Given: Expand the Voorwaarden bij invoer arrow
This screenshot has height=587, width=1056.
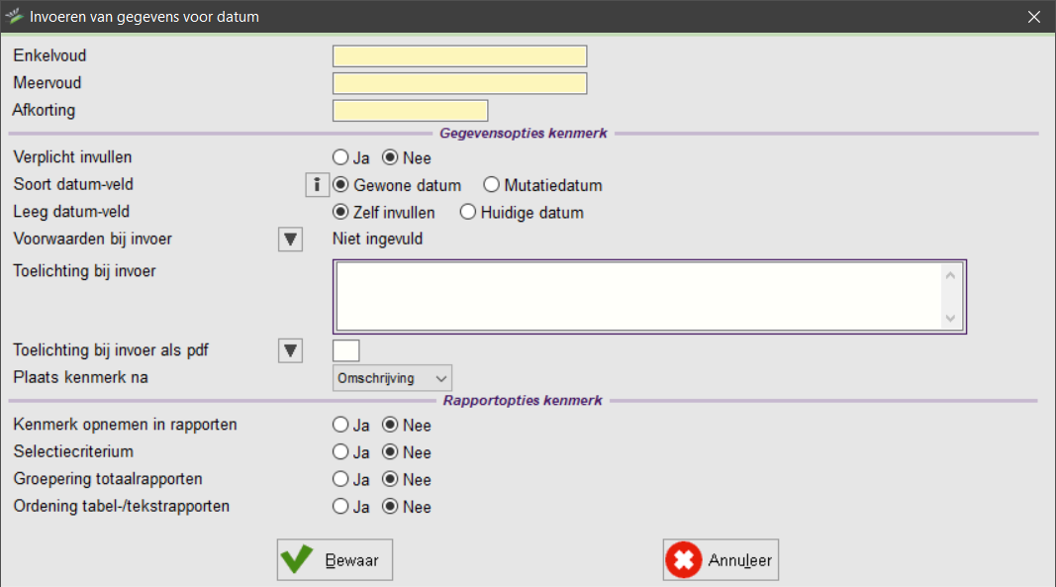Looking at the screenshot, I should click(x=290, y=240).
